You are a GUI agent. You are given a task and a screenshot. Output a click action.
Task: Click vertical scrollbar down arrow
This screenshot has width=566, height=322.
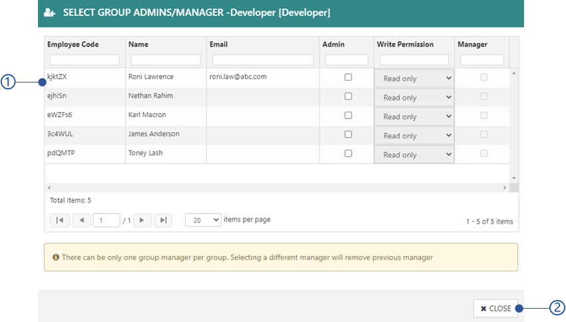coord(514,178)
